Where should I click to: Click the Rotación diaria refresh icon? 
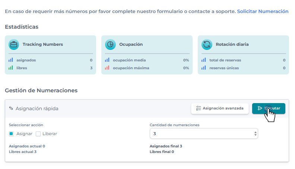tap(207, 45)
